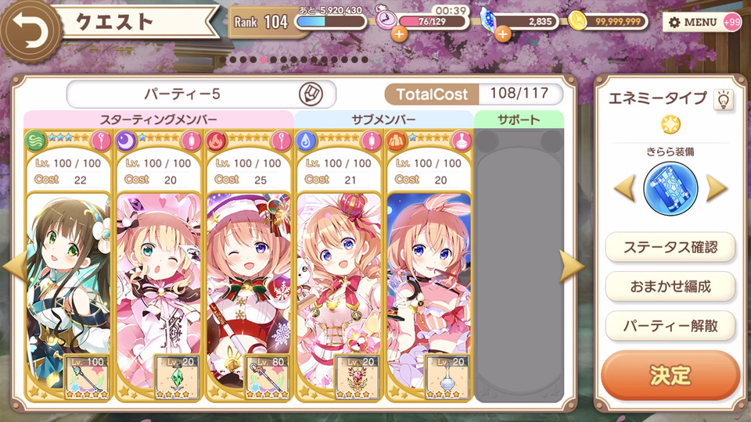This screenshot has height=422, width=751.
Task: Edit party name with pencil icon
Action: pyautogui.click(x=311, y=95)
